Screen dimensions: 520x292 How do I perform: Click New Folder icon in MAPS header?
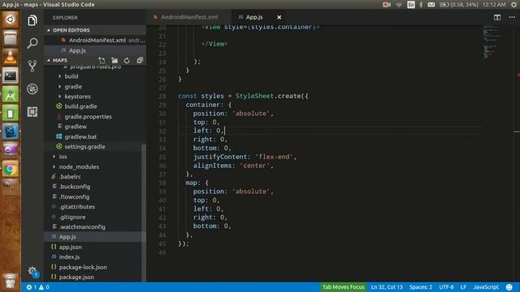coord(115,60)
